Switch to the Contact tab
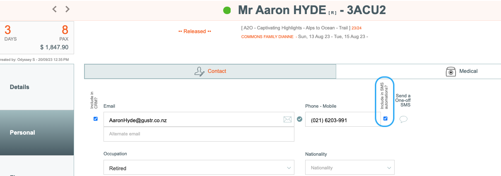 210,71
